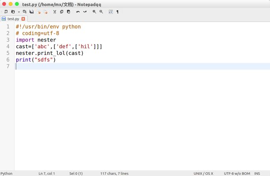Click the UTF-8 w/o BOM encoding status
The image size is (270, 176).
tap(237, 174)
